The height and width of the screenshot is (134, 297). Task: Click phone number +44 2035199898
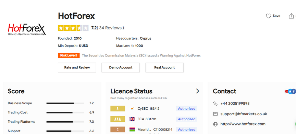[235, 104]
